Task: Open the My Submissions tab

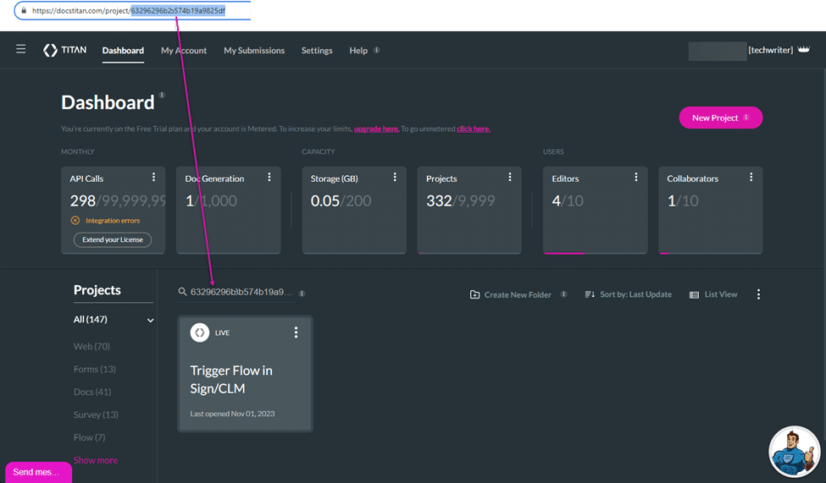Action: 254,51
